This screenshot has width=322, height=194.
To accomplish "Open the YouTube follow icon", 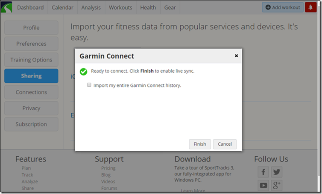I will [263, 185].
